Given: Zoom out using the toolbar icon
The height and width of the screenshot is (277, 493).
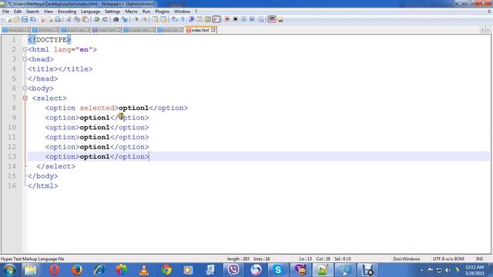Looking at the screenshot, I should [145, 19].
